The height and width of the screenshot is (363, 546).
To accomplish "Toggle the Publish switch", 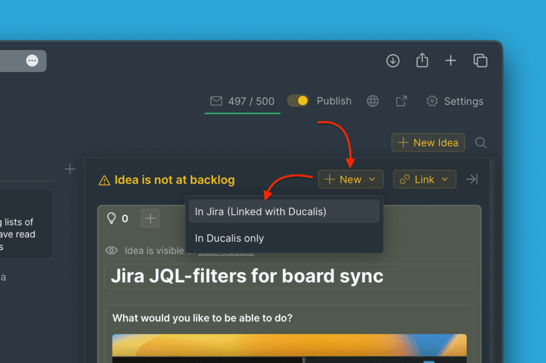I will 298,101.
